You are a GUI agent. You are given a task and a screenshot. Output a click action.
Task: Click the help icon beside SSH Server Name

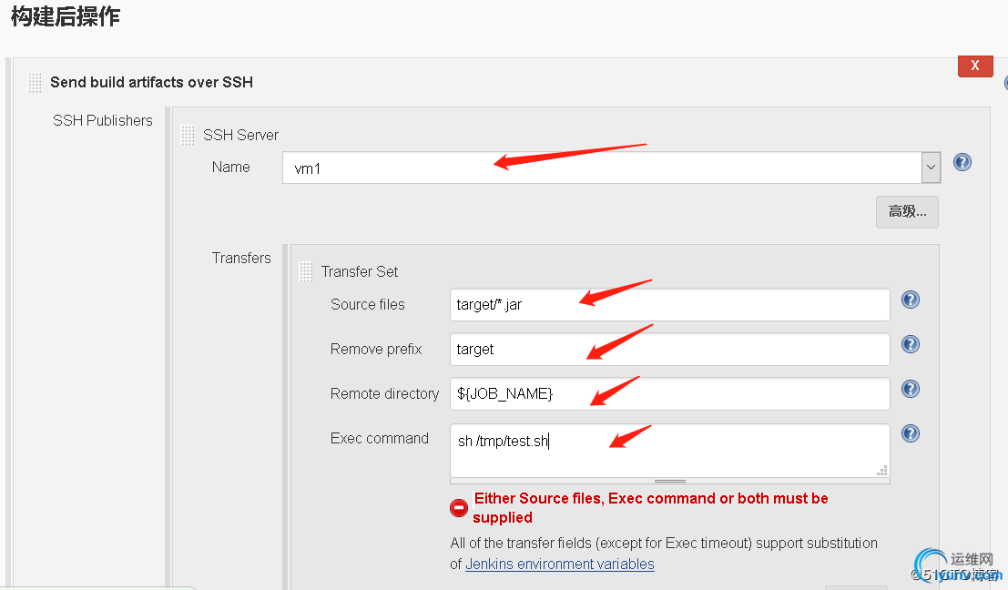pos(962,162)
